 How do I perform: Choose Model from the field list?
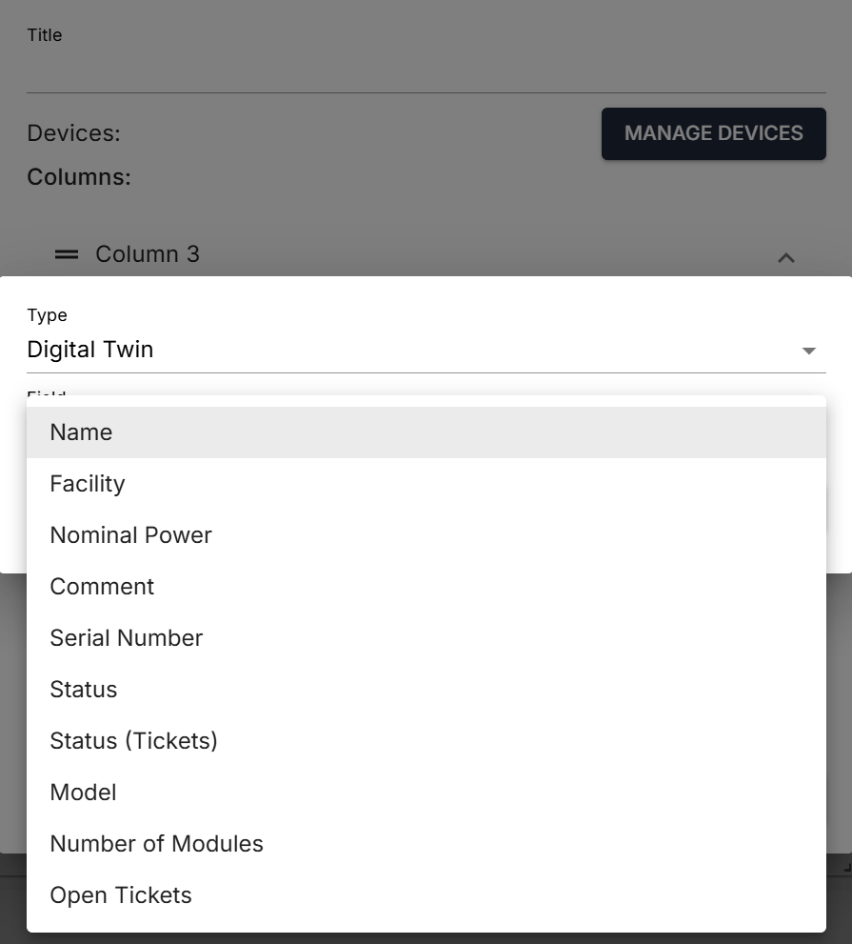(x=83, y=793)
